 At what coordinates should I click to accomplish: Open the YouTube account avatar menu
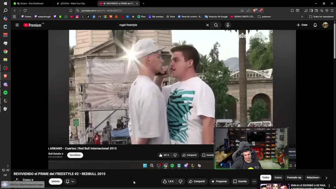325,25
